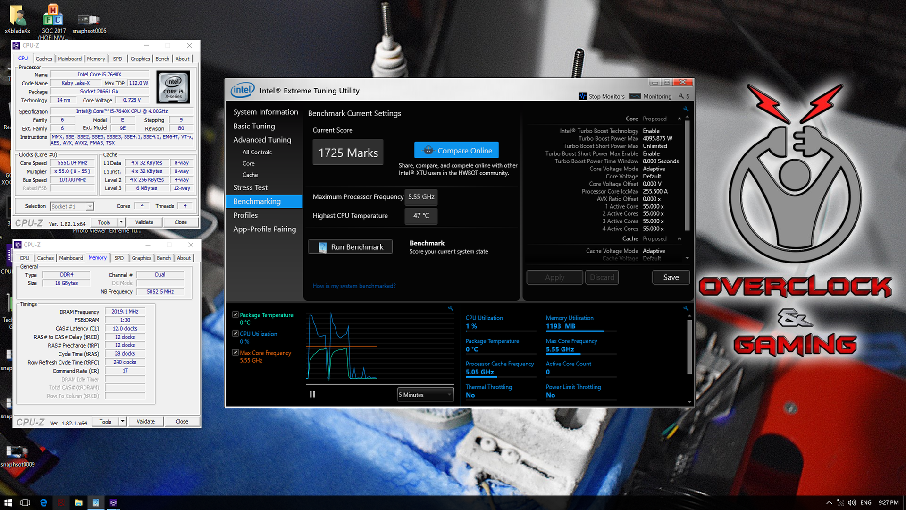
Task: Open the 5 Minutes time range dropdown
Action: click(x=426, y=395)
